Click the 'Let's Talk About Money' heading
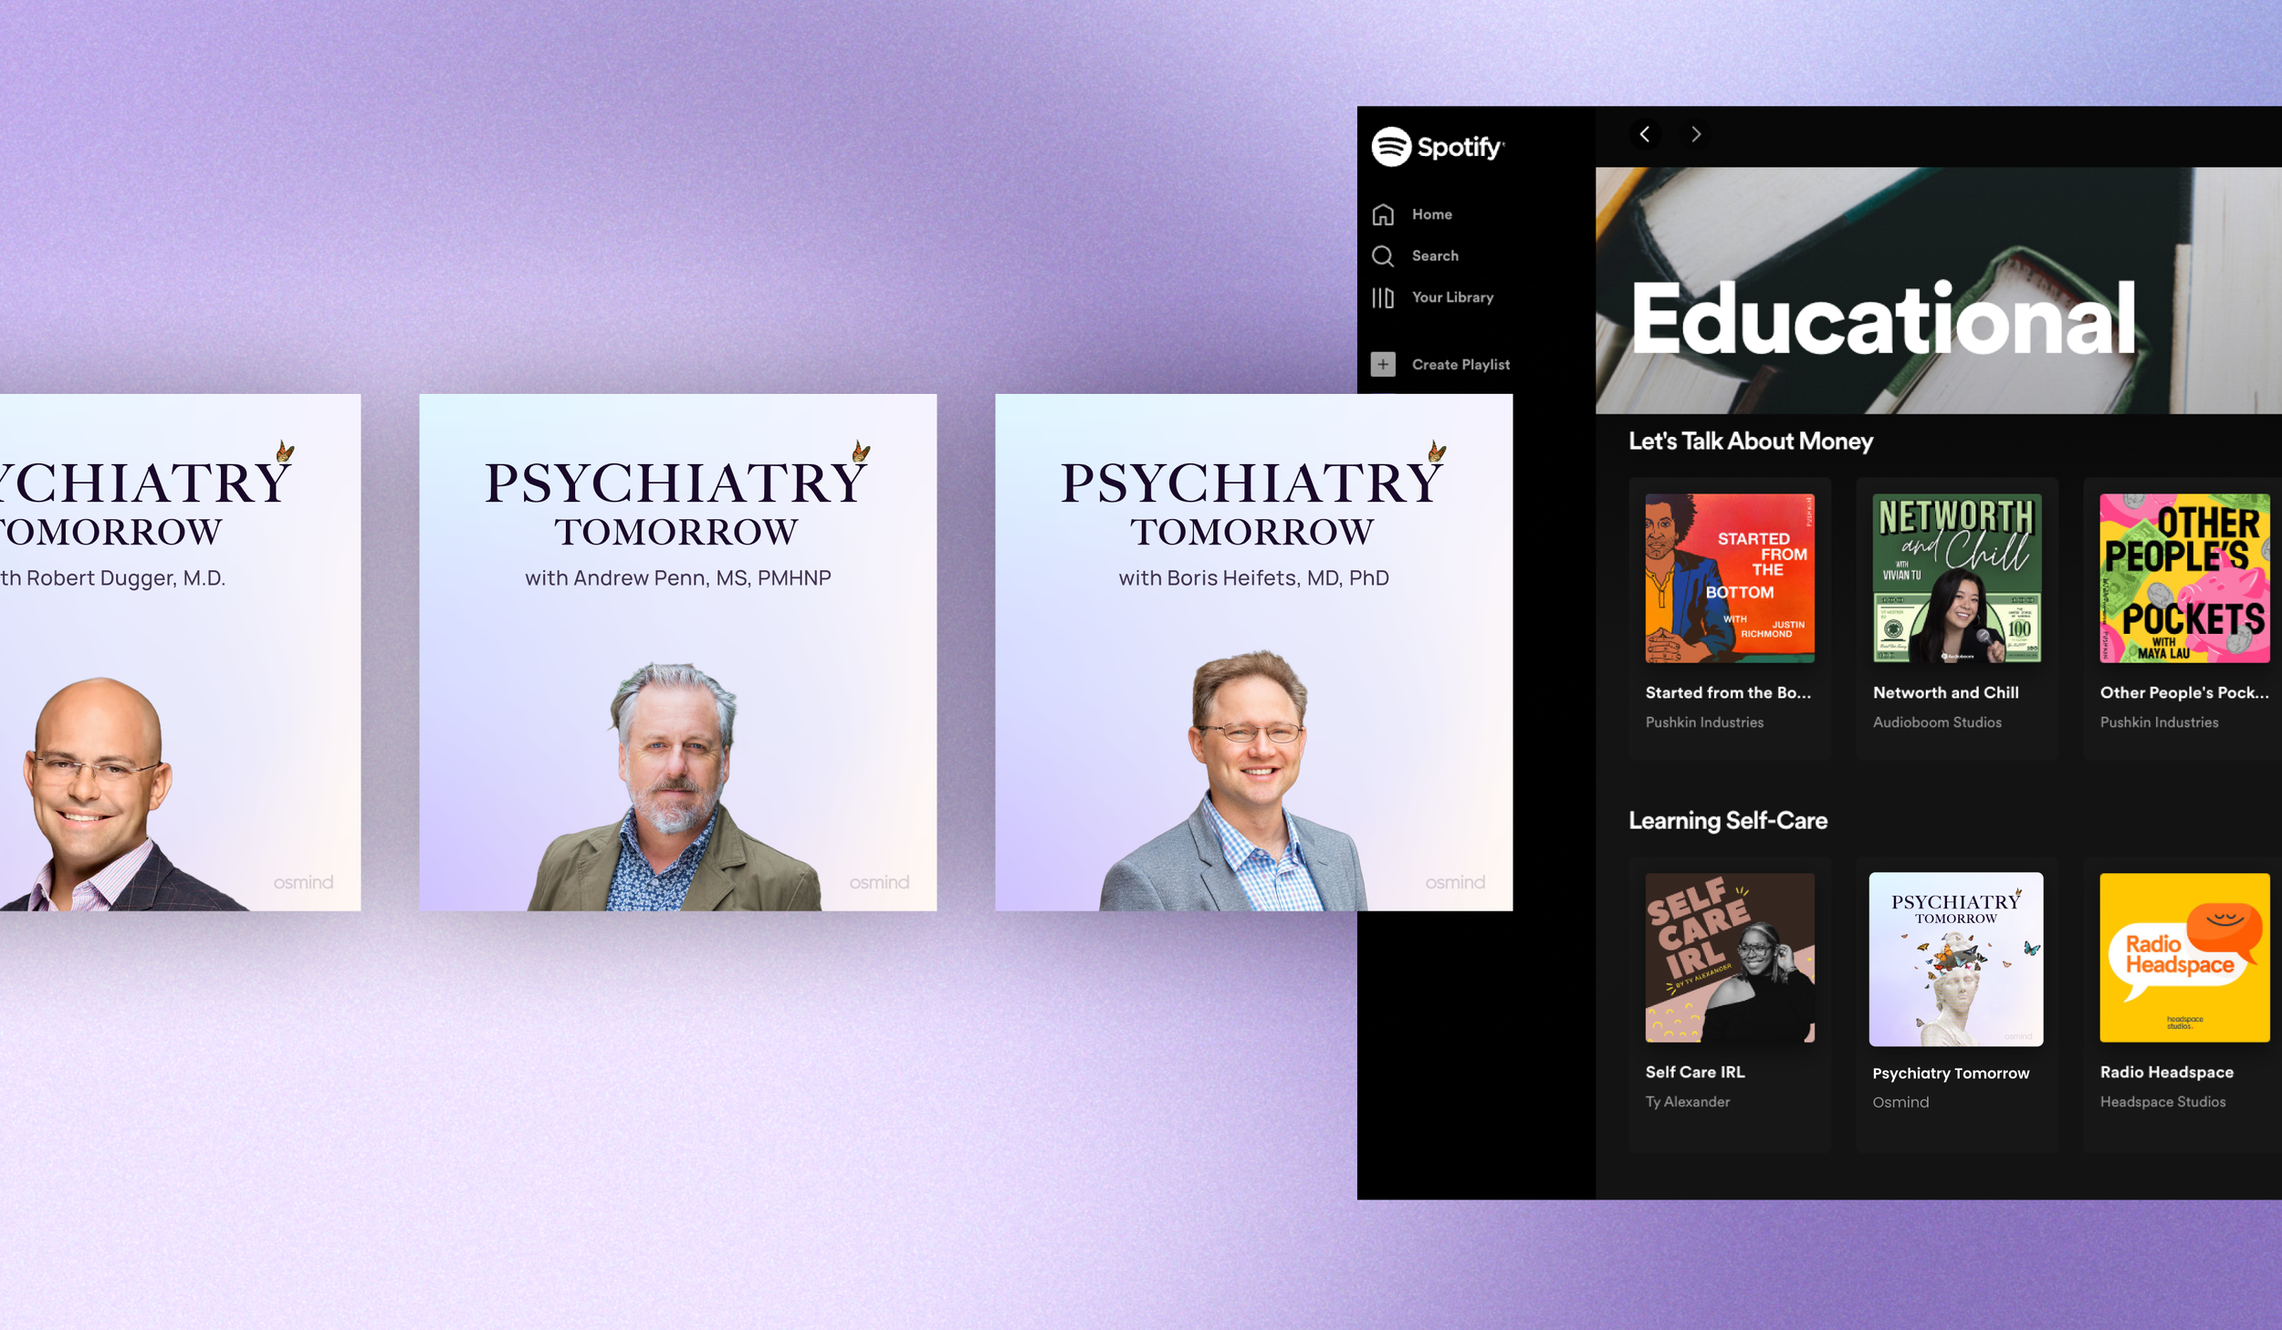The width and height of the screenshot is (2282, 1330). click(x=1751, y=442)
